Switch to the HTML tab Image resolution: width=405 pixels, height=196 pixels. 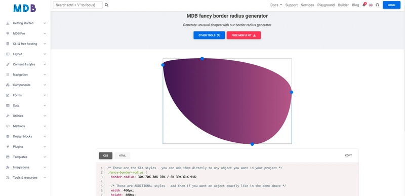tap(123, 155)
